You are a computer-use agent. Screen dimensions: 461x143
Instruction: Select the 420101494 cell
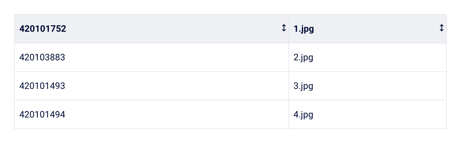(152, 114)
